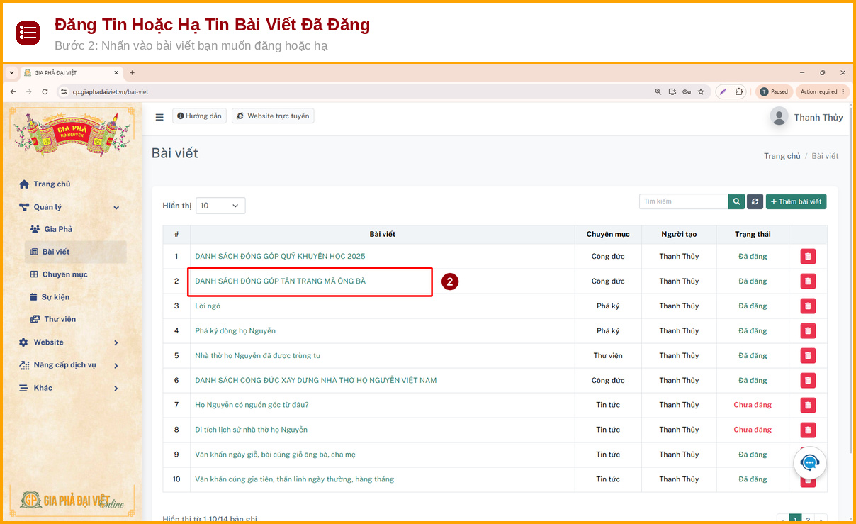
Task: Sort by Chuyên mục column header
Action: point(608,234)
